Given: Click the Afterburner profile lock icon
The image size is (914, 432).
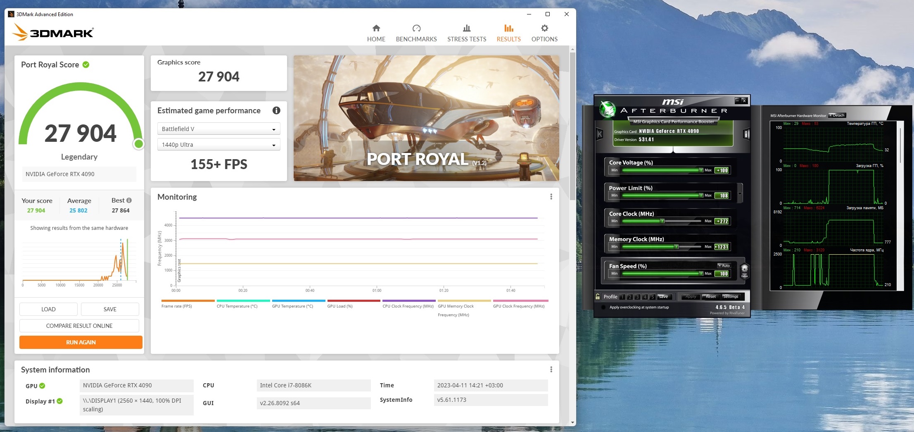Looking at the screenshot, I should pyautogui.click(x=598, y=296).
